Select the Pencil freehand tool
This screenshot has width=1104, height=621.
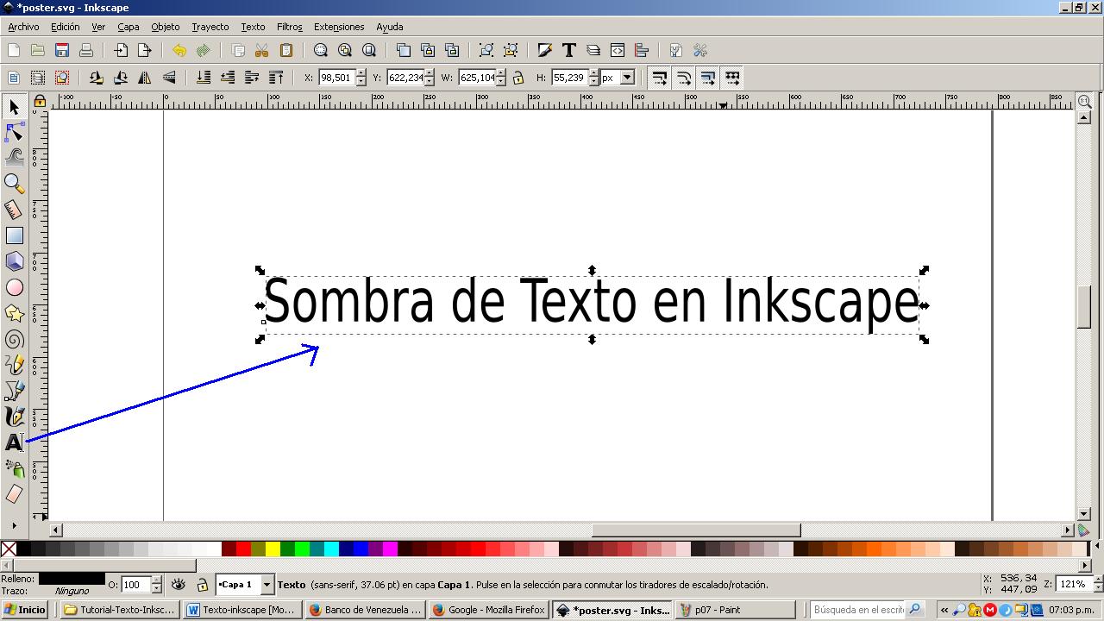[x=14, y=365]
